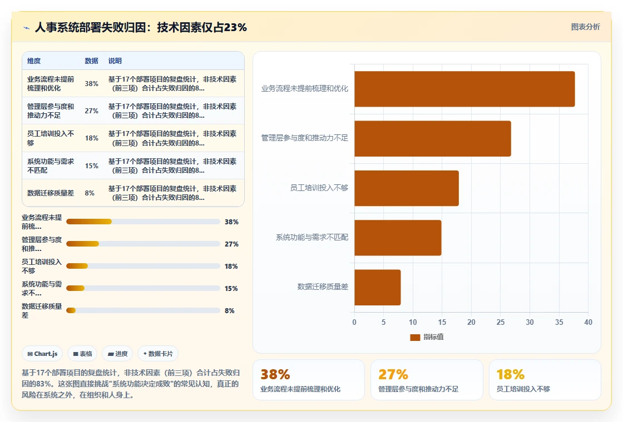
Task: Click the y-axis label 员工培训投入不够
Action: [x=319, y=188]
